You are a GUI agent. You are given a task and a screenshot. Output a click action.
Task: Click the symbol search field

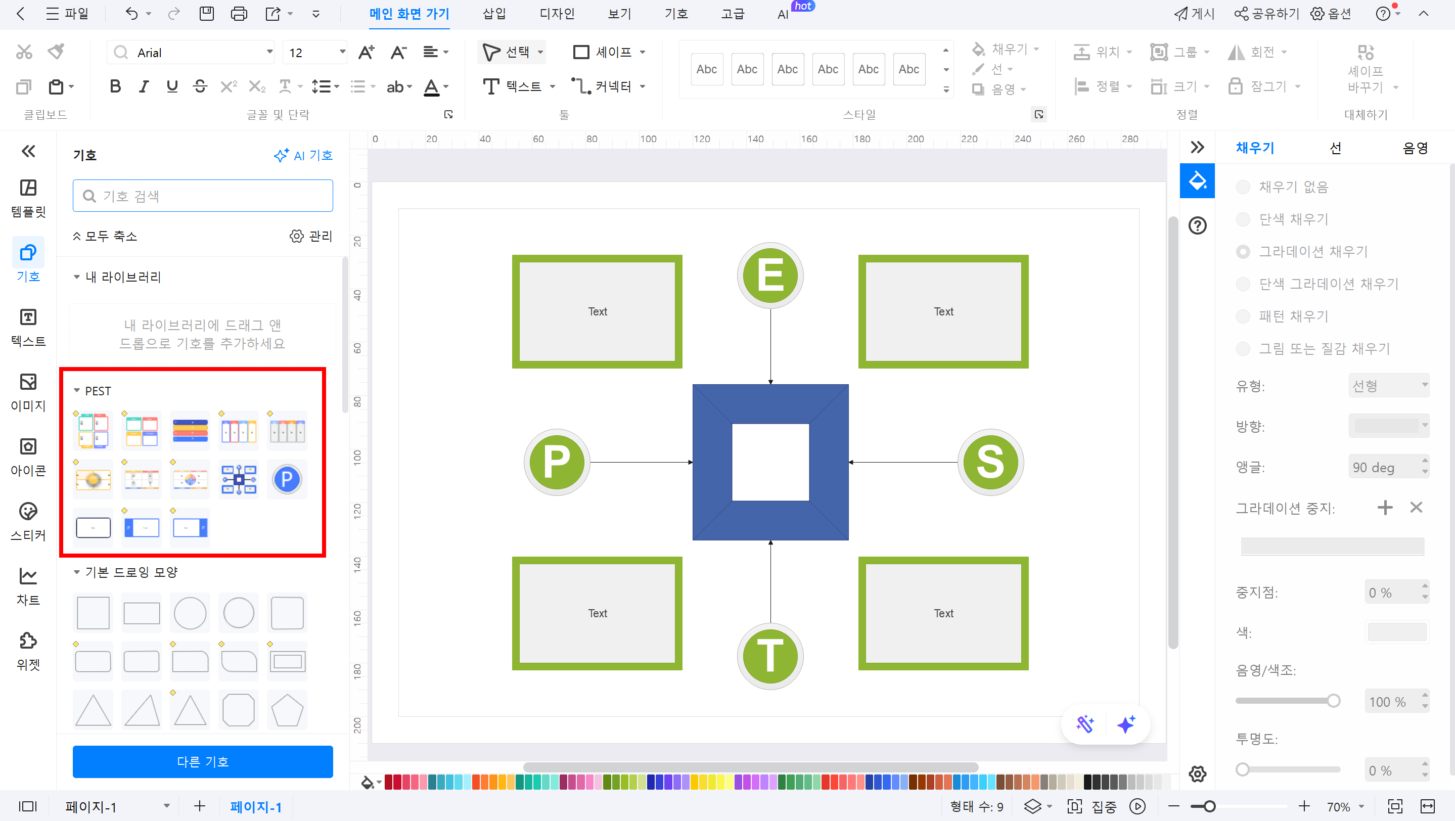pos(202,196)
